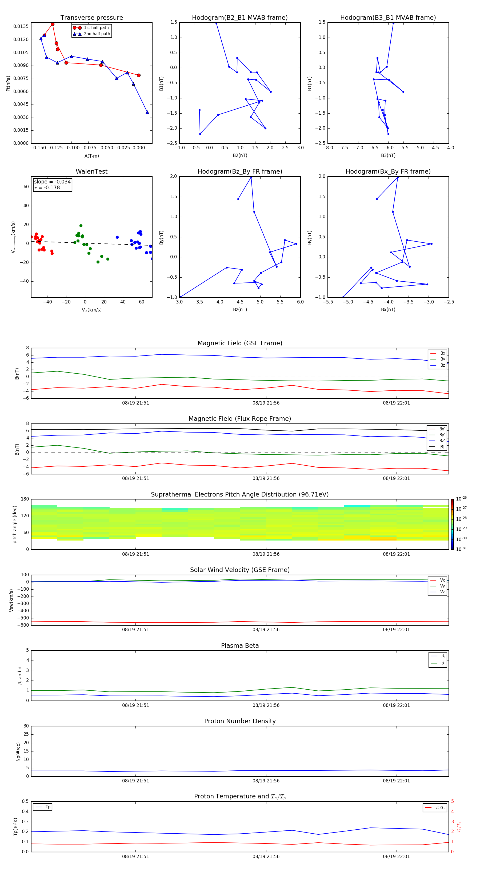
Task: Click the highest red point in Transverse pressure
Action: pos(53,24)
